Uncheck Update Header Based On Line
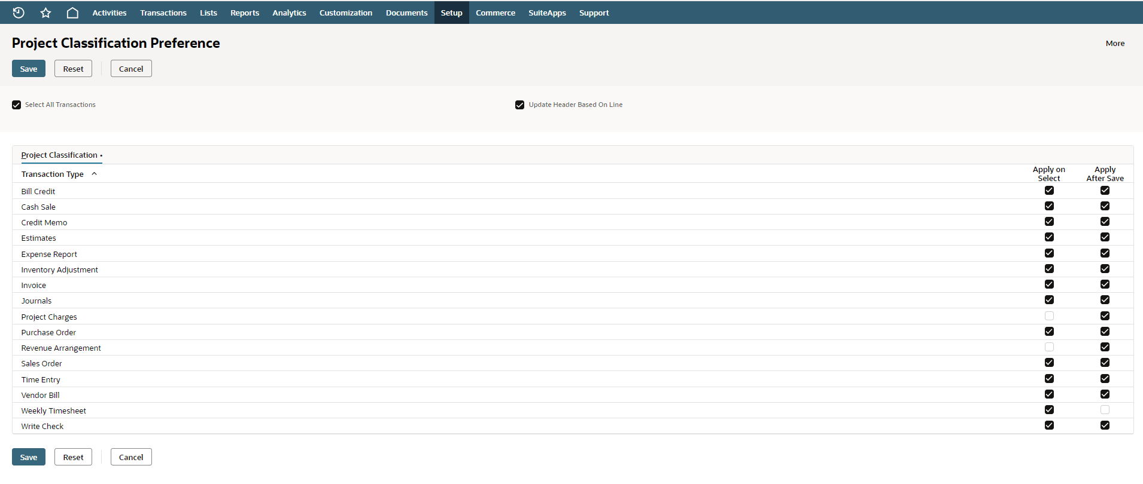 [x=520, y=105]
